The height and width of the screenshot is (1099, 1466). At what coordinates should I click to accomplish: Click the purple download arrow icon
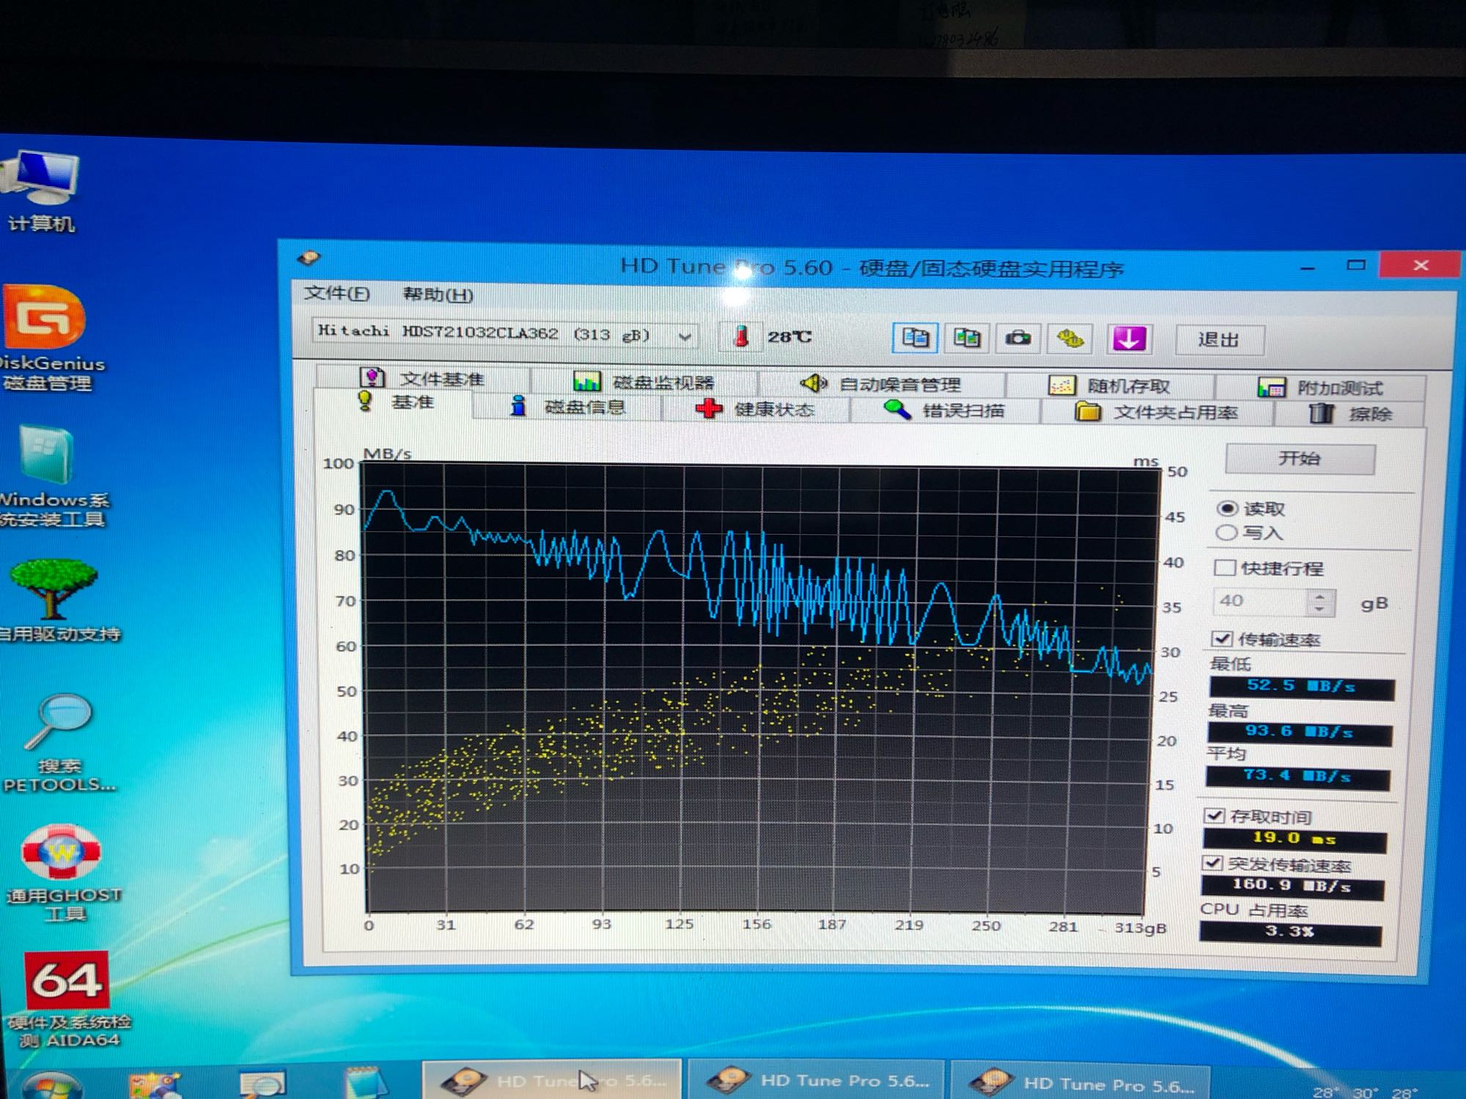pyautogui.click(x=1129, y=340)
